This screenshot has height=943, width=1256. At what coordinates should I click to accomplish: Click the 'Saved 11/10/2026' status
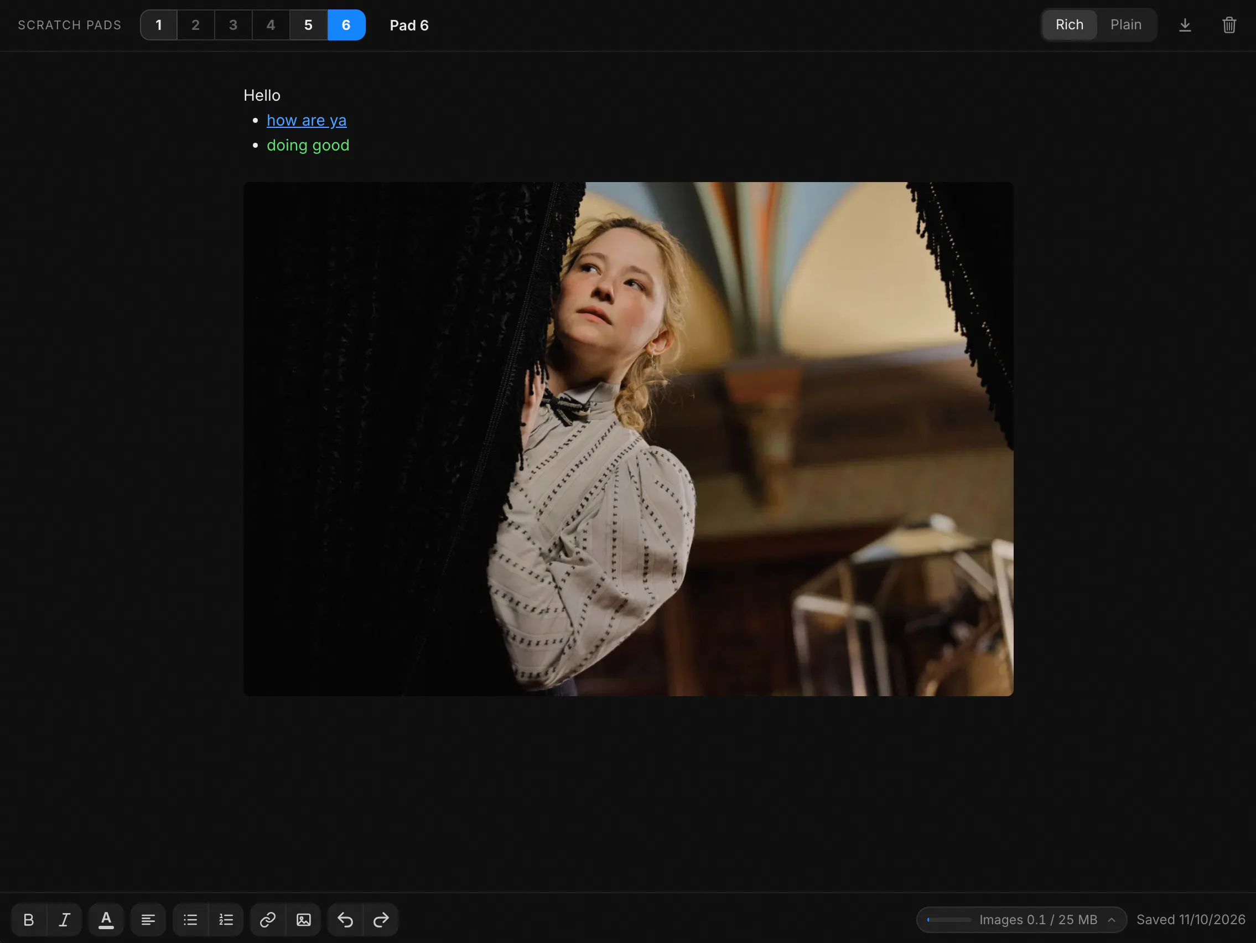1191,920
